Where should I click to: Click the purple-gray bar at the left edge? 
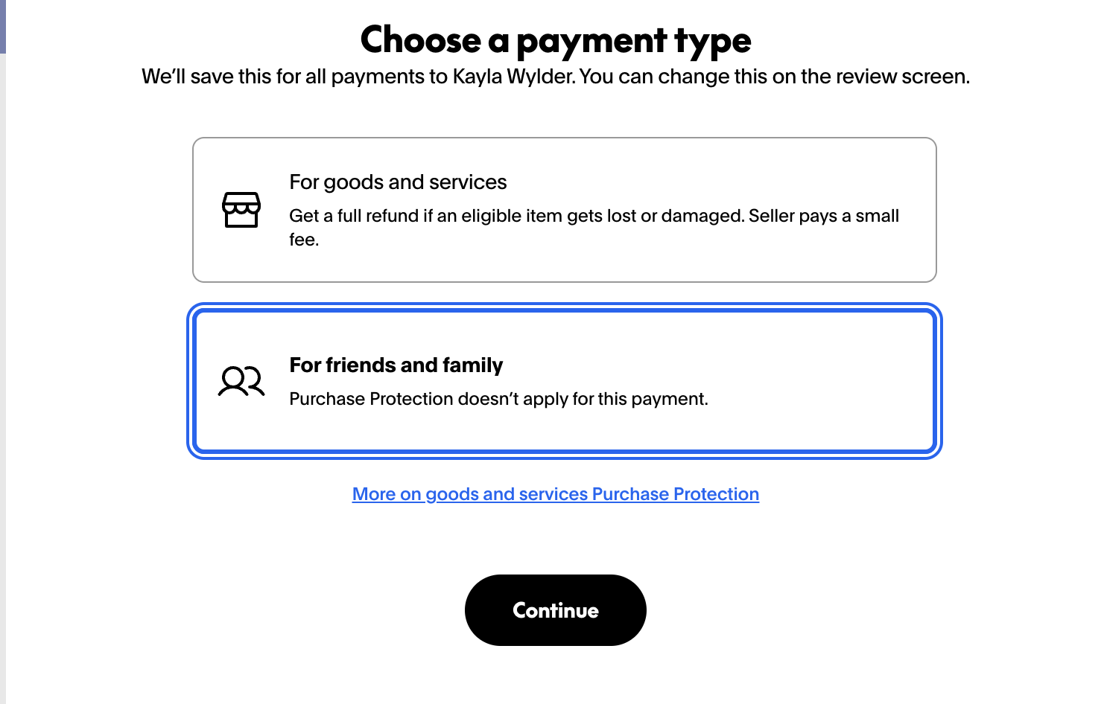click(x=3, y=27)
